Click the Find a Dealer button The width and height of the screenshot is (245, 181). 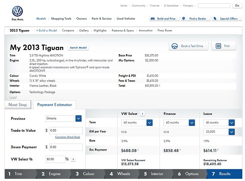point(196,19)
